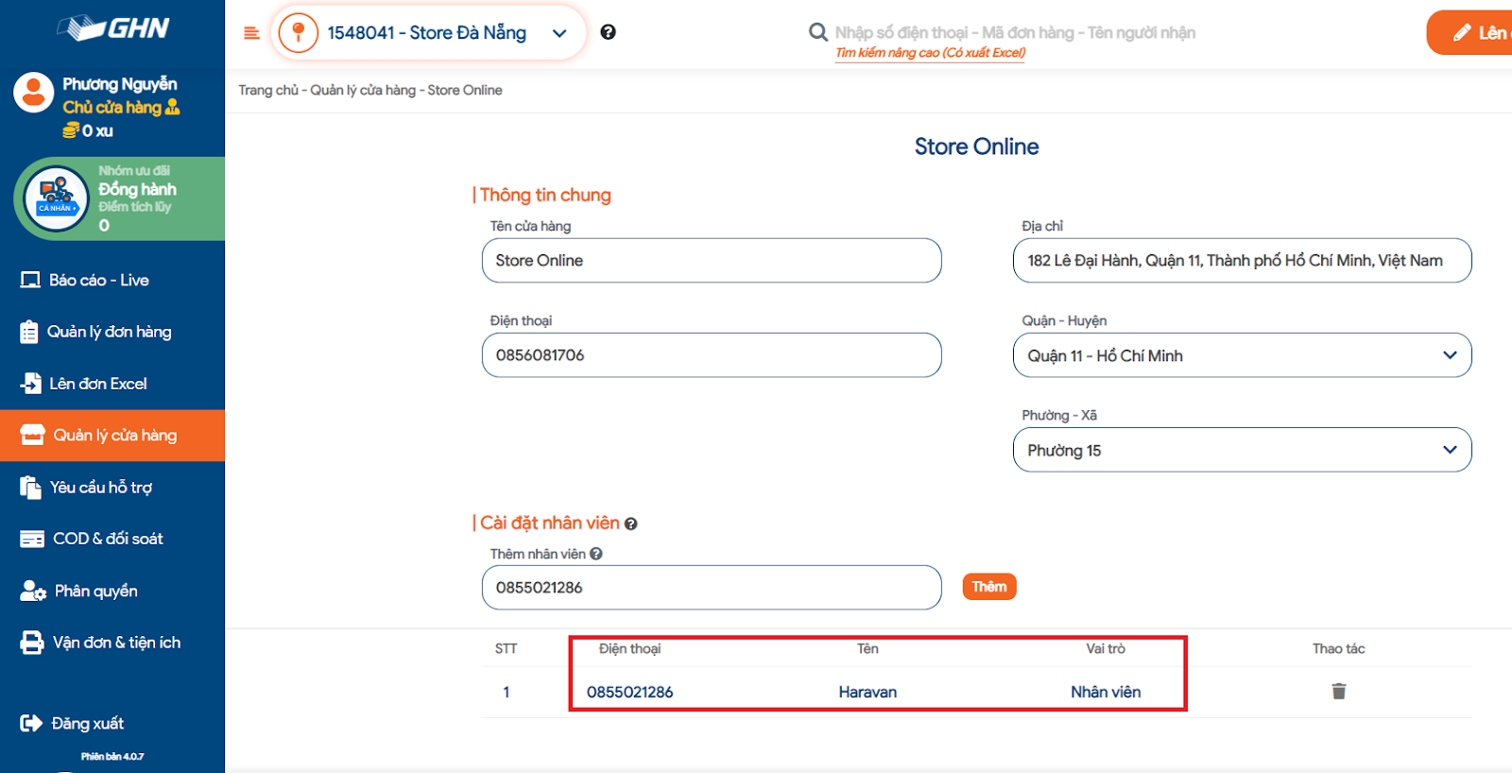The image size is (1512, 773).
Task: Click the Vai trò column header
Action: (x=1106, y=648)
